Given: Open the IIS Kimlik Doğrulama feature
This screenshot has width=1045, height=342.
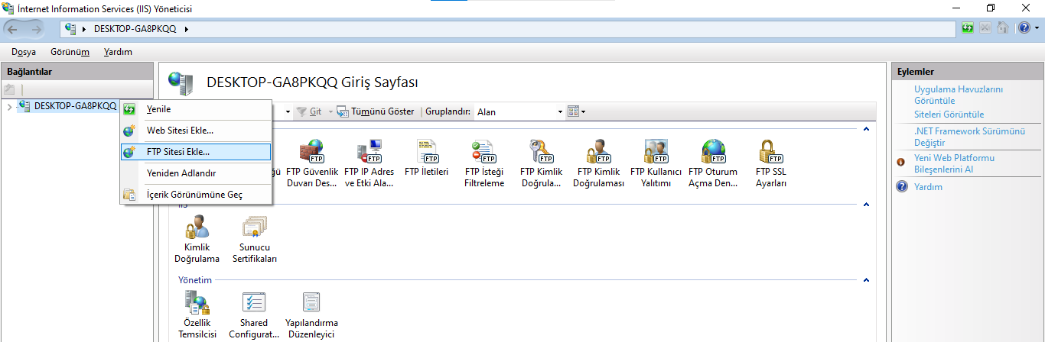Looking at the screenshot, I should click(197, 239).
